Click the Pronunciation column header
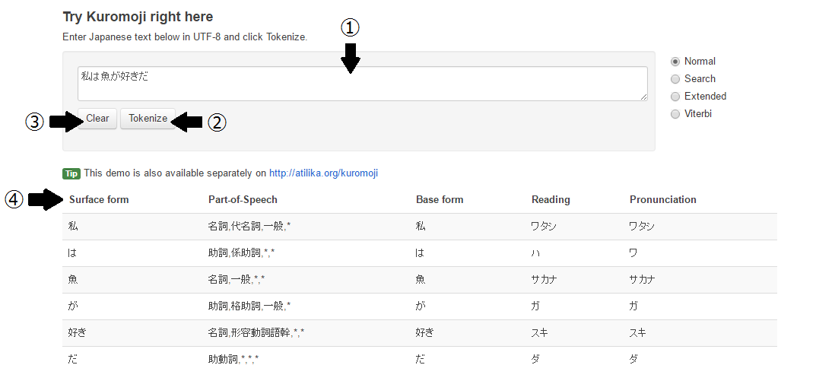Screen dimensions: 816x381 (x=662, y=200)
